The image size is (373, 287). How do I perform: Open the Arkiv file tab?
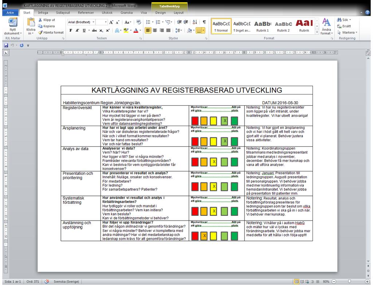point(10,13)
